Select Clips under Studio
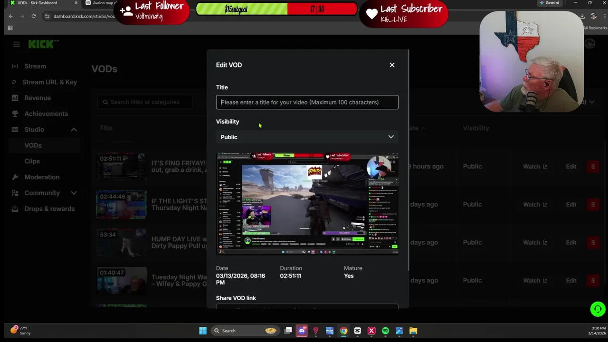The image size is (608, 342). click(32, 161)
